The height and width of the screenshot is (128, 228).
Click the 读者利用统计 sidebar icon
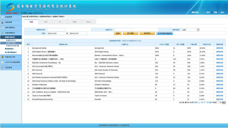pyautogui.click(x=3, y=28)
